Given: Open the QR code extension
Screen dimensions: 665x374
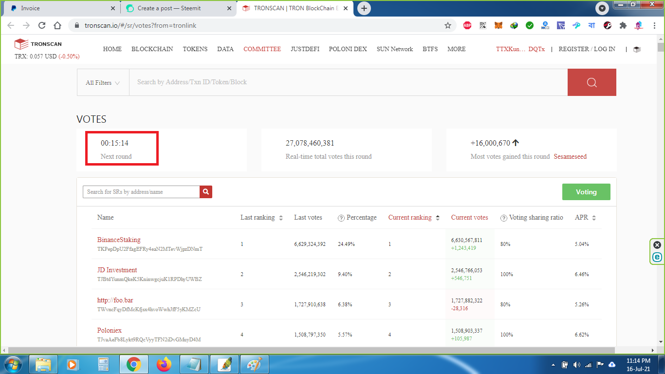Looking at the screenshot, I should [483, 25].
